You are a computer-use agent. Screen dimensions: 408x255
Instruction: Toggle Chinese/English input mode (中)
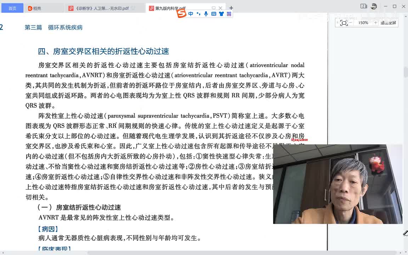point(191,14)
